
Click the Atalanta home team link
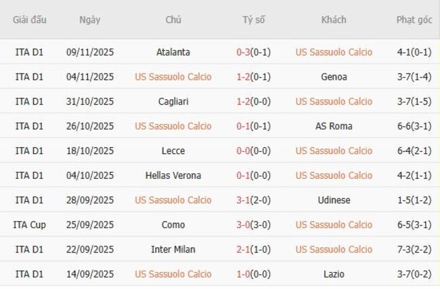(x=173, y=52)
